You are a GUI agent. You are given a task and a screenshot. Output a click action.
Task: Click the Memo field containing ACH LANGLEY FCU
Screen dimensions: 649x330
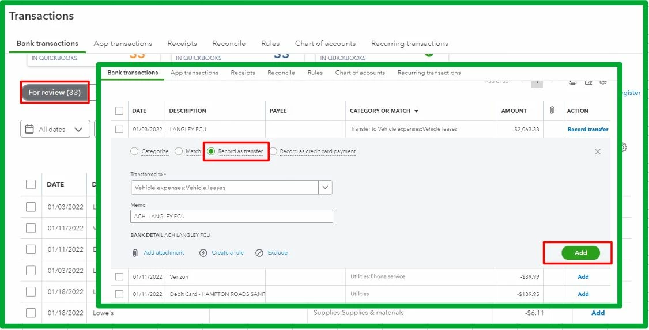click(232, 217)
